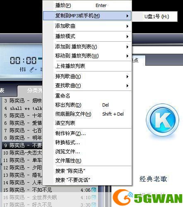
Task: Expand 移动到 播放列表(W) submenu
Action: pyautogui.click(x=87, y=56)
